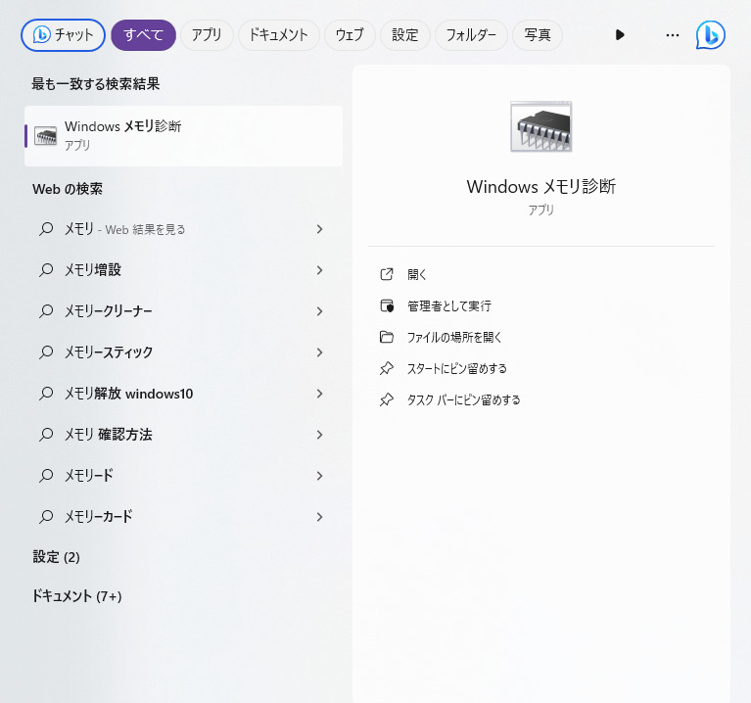Choose ファイルの場所を開く
751x703 pixels.
pos(454,337)
